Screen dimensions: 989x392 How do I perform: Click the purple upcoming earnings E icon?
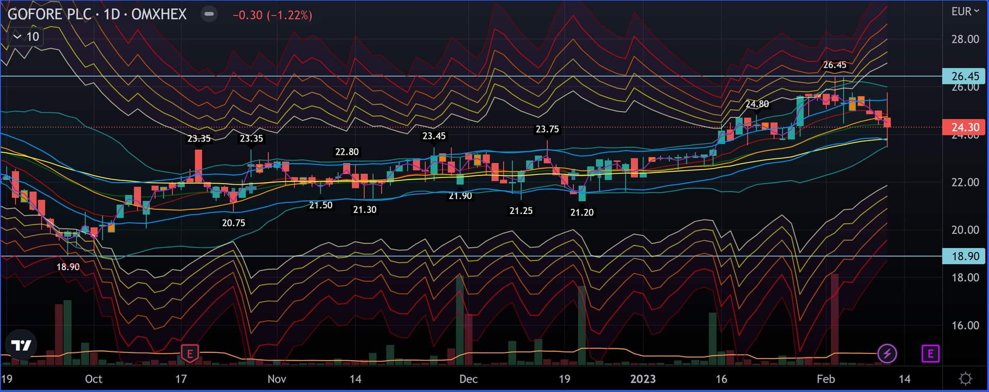pos(930,353)
